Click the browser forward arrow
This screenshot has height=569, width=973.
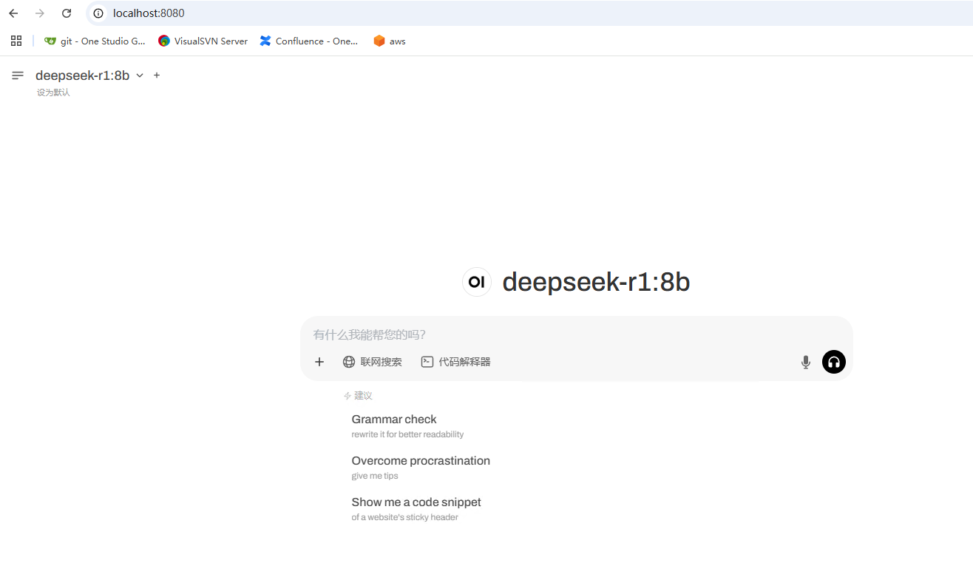coord(40,13)
